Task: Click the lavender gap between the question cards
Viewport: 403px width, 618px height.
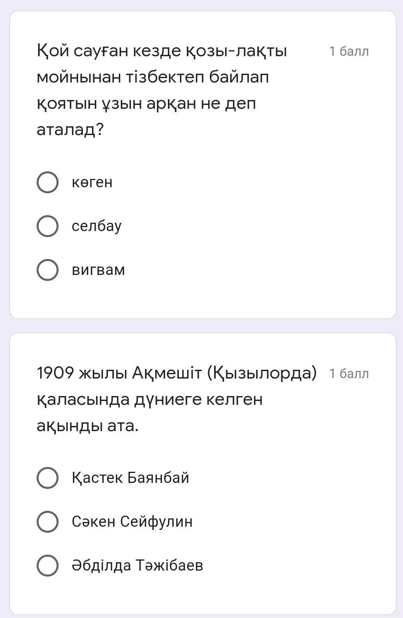Action: tap(201, 326)
